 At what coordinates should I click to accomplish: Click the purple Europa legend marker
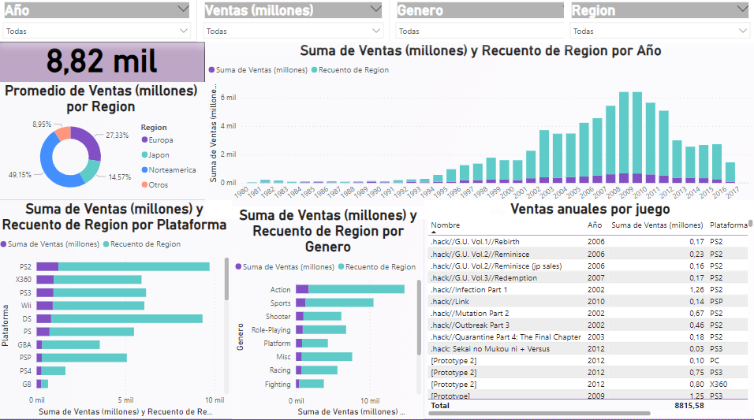click(145, 140)
